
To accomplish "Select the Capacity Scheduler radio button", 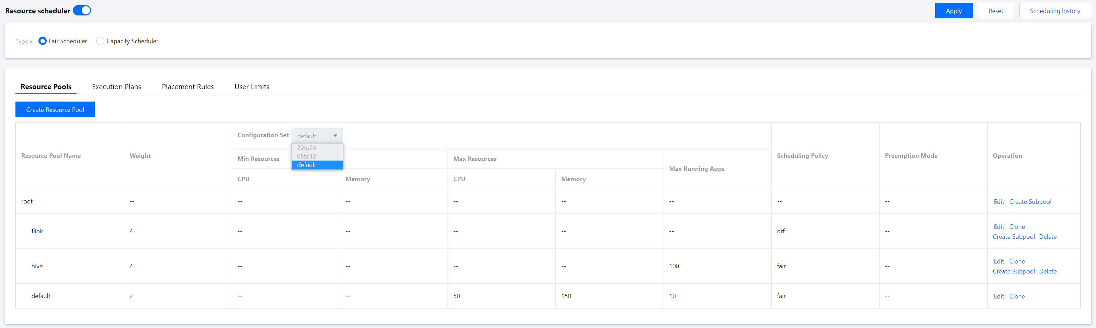I will (100, 41).
